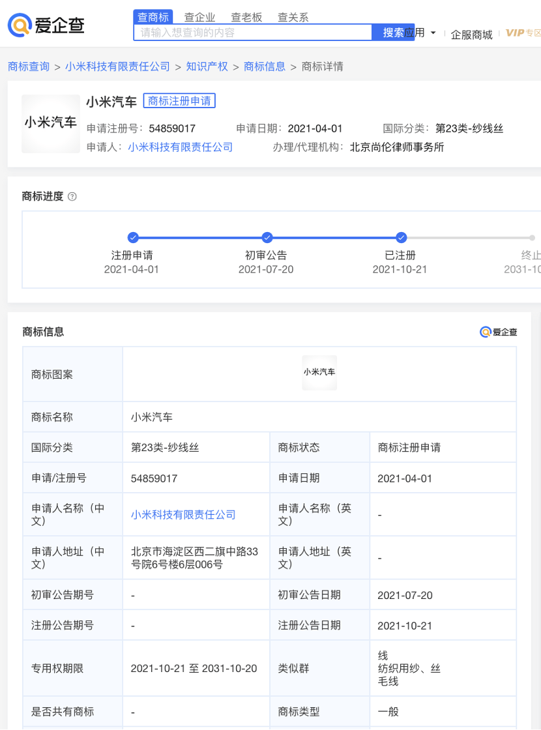Open 知识产权 breadcrumb link

(207, 66)
